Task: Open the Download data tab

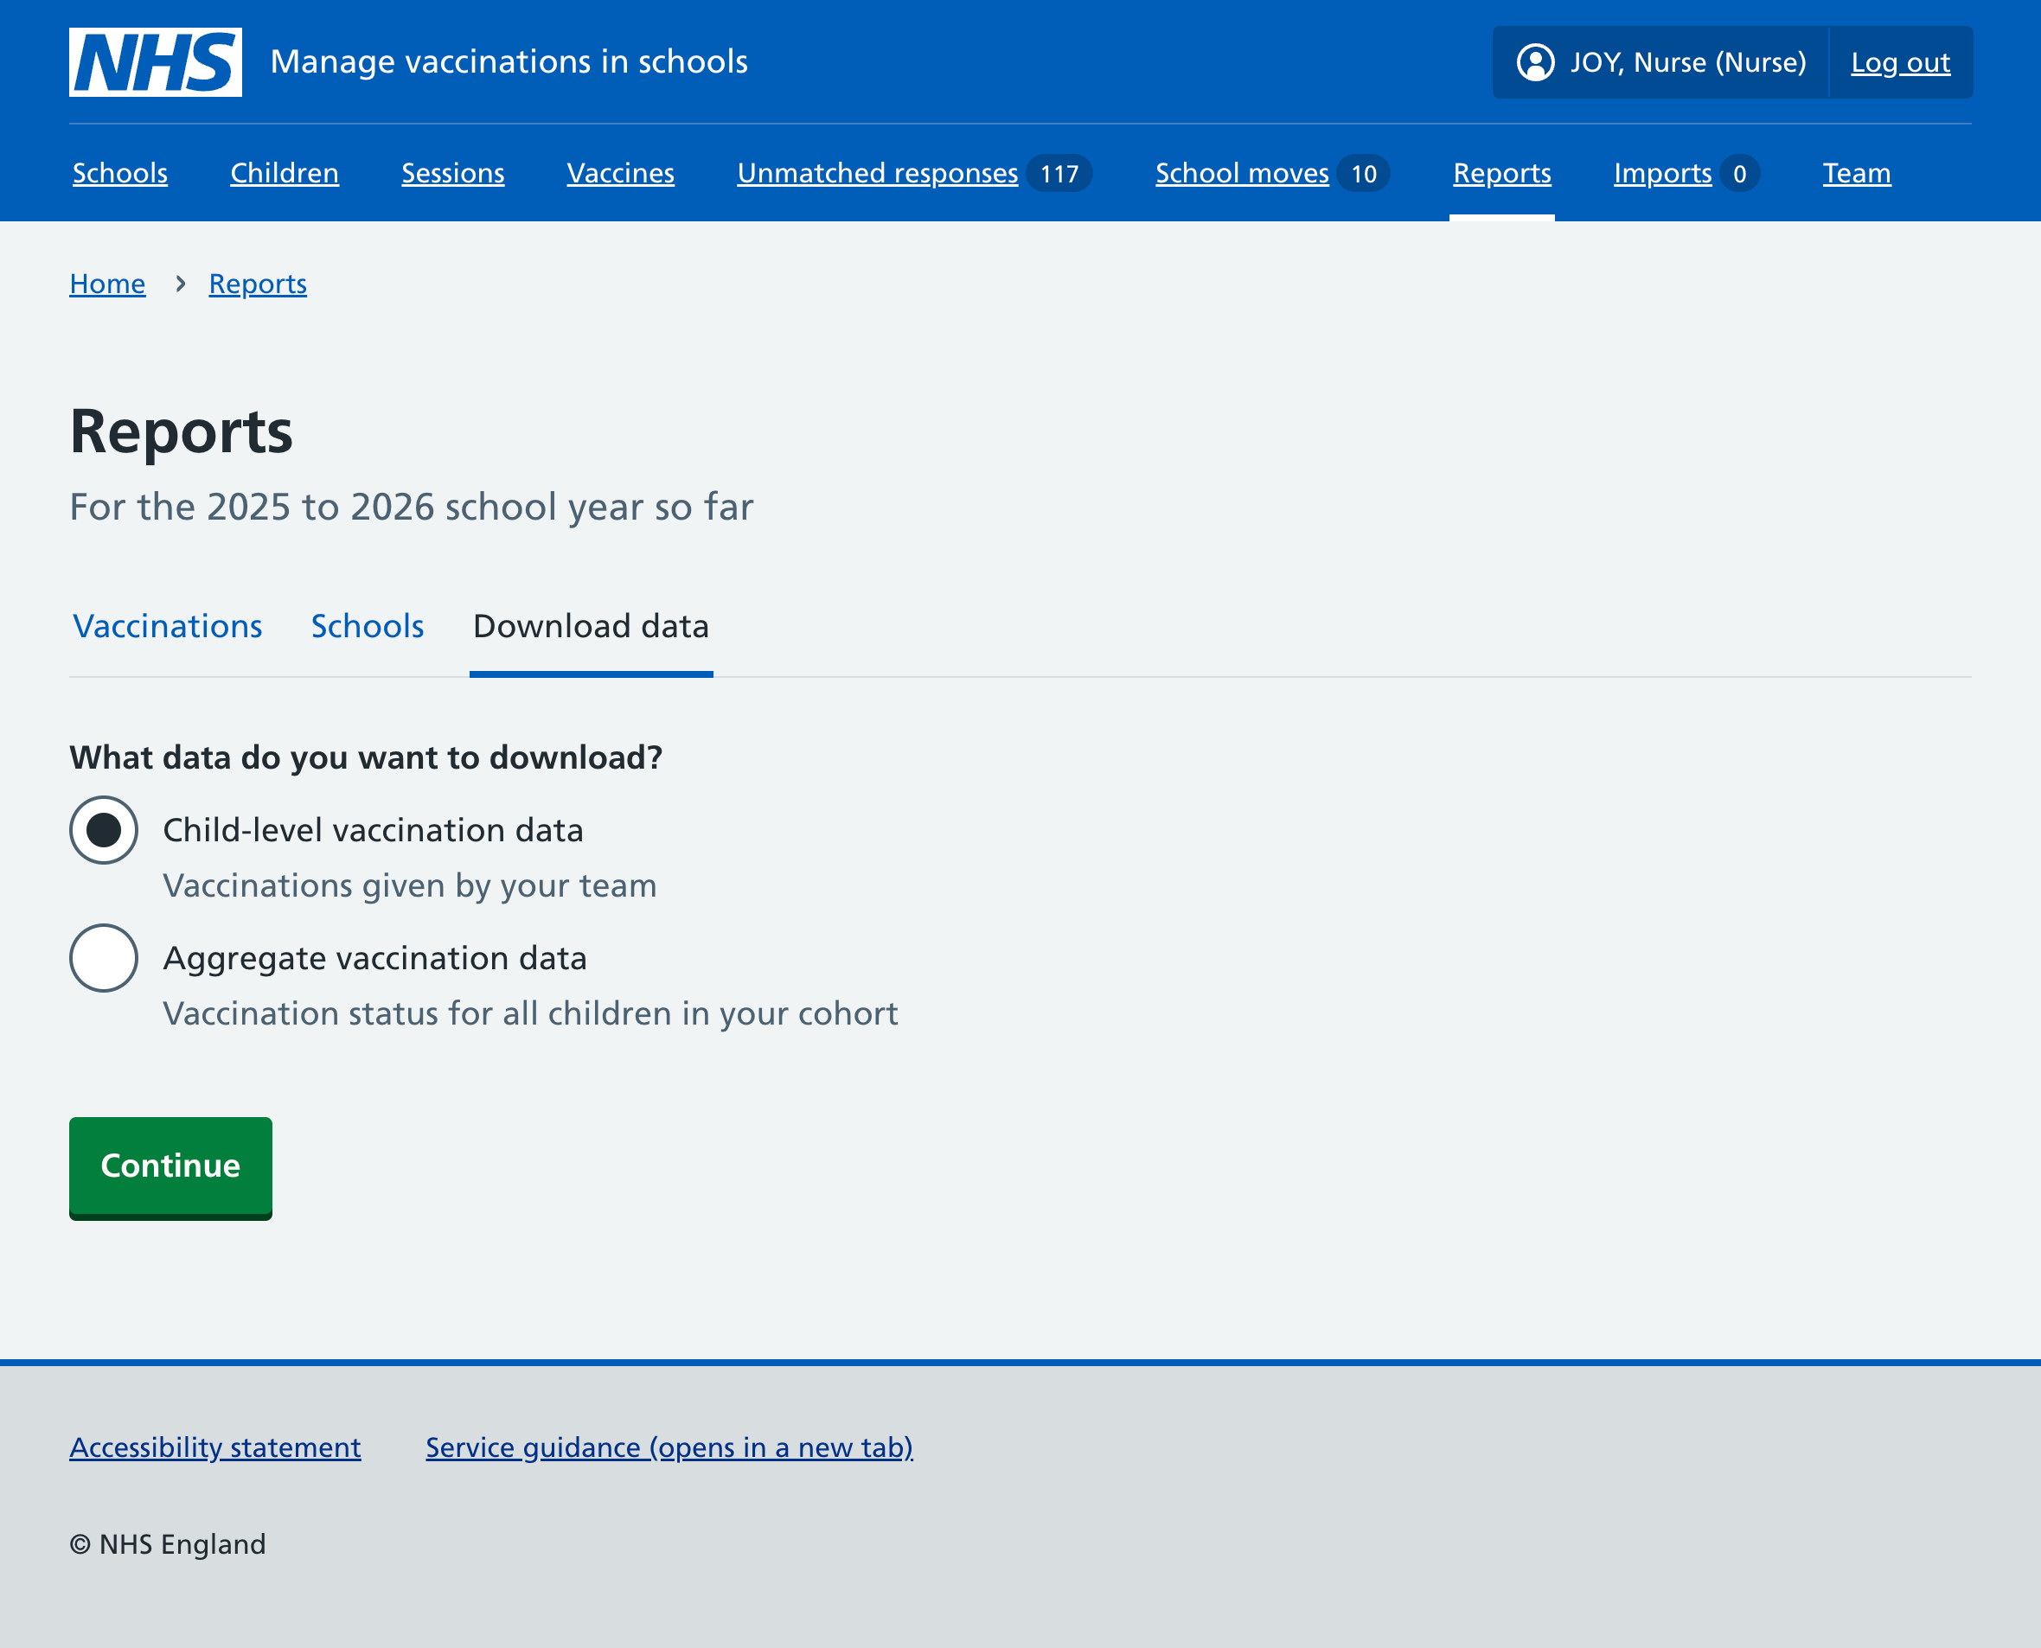Action: point(591,627)
